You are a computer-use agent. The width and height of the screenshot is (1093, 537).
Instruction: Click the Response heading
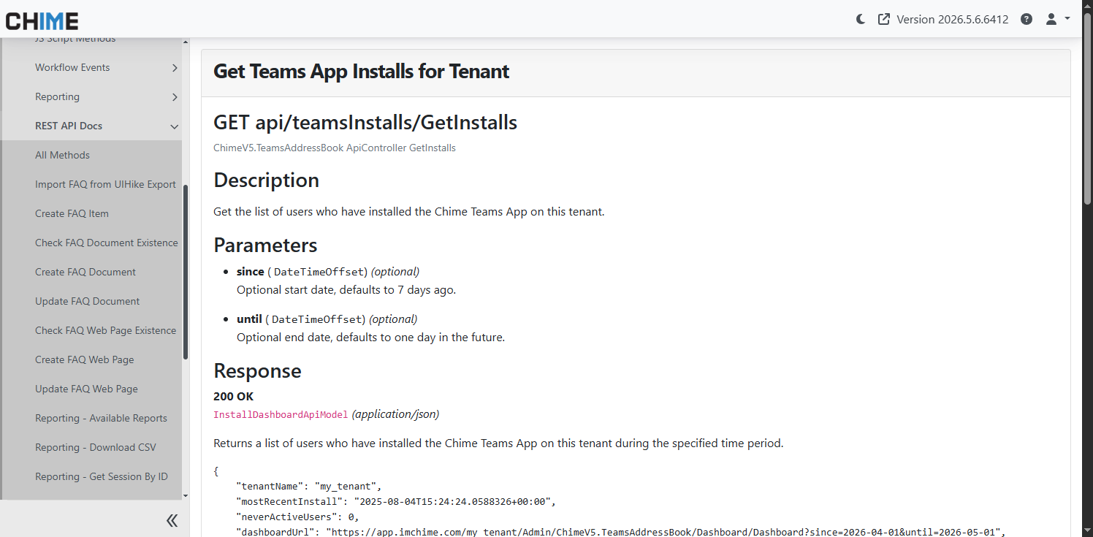tap(257, 371)
